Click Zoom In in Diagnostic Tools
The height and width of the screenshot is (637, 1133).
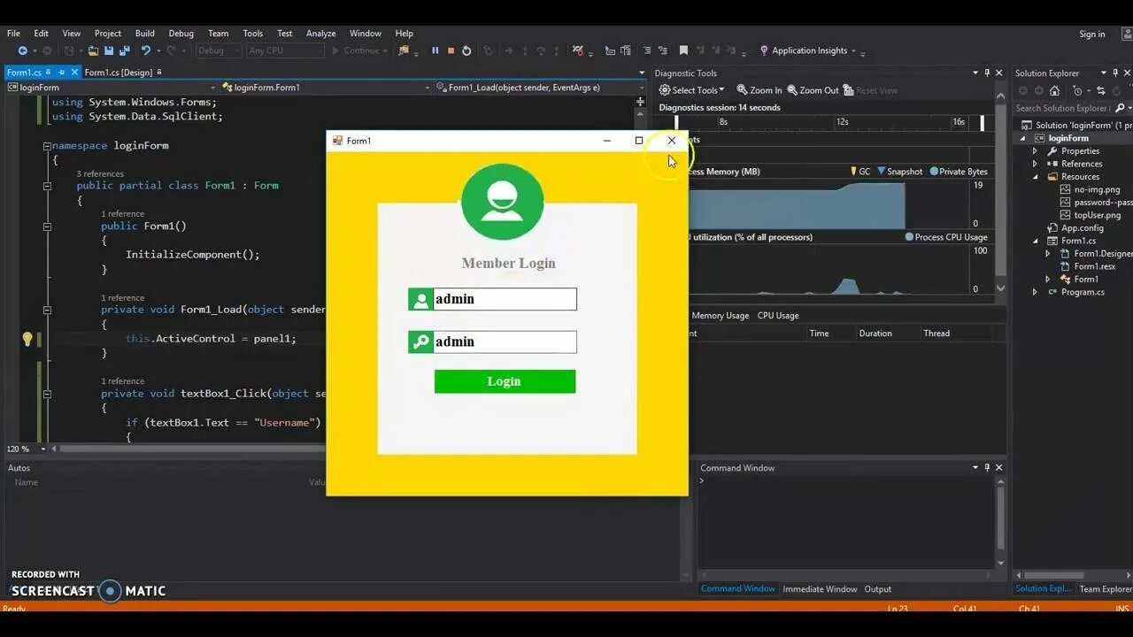761,90
